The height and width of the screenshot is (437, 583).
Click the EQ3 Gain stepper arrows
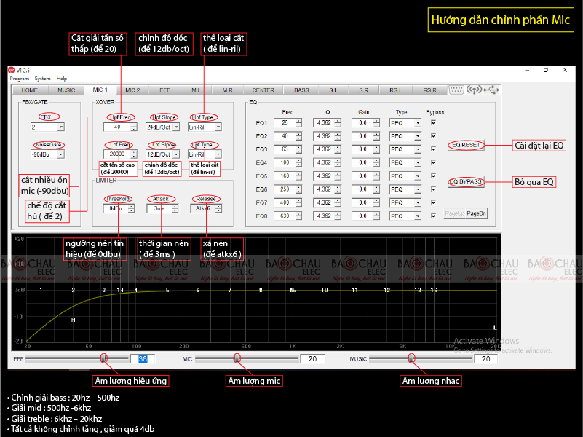pos(376,149)
